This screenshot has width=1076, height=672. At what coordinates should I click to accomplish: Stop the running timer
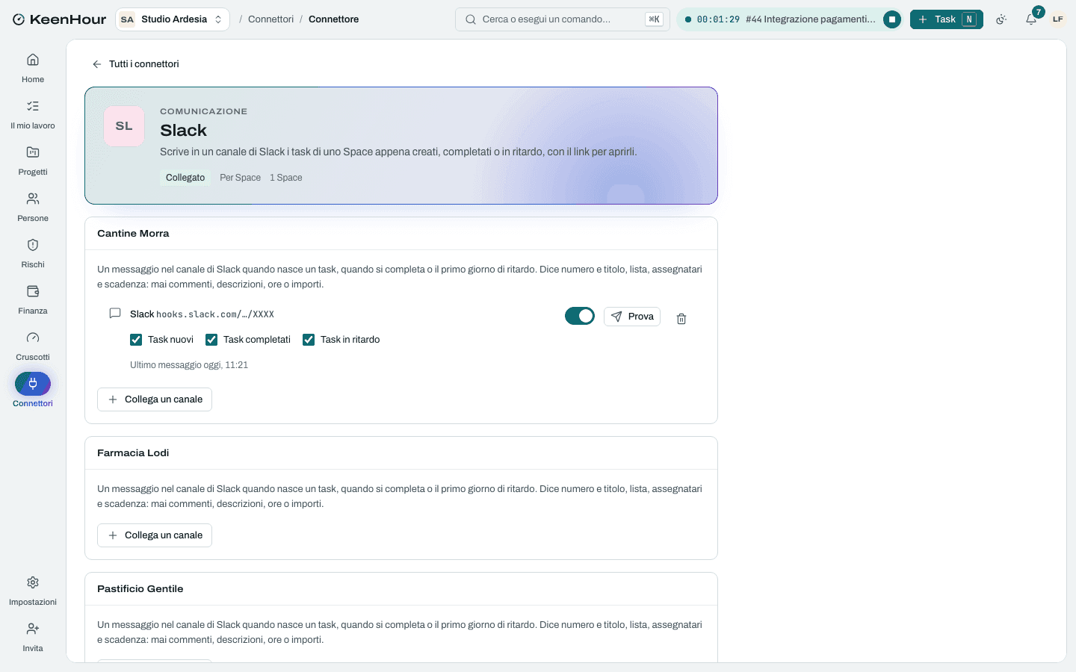pyautogui.click(x=892, y=19)
